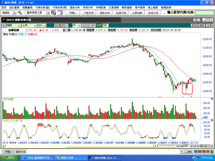Select the 5-minute interval button
The image size is (215, 161).
tap(87, 25)
